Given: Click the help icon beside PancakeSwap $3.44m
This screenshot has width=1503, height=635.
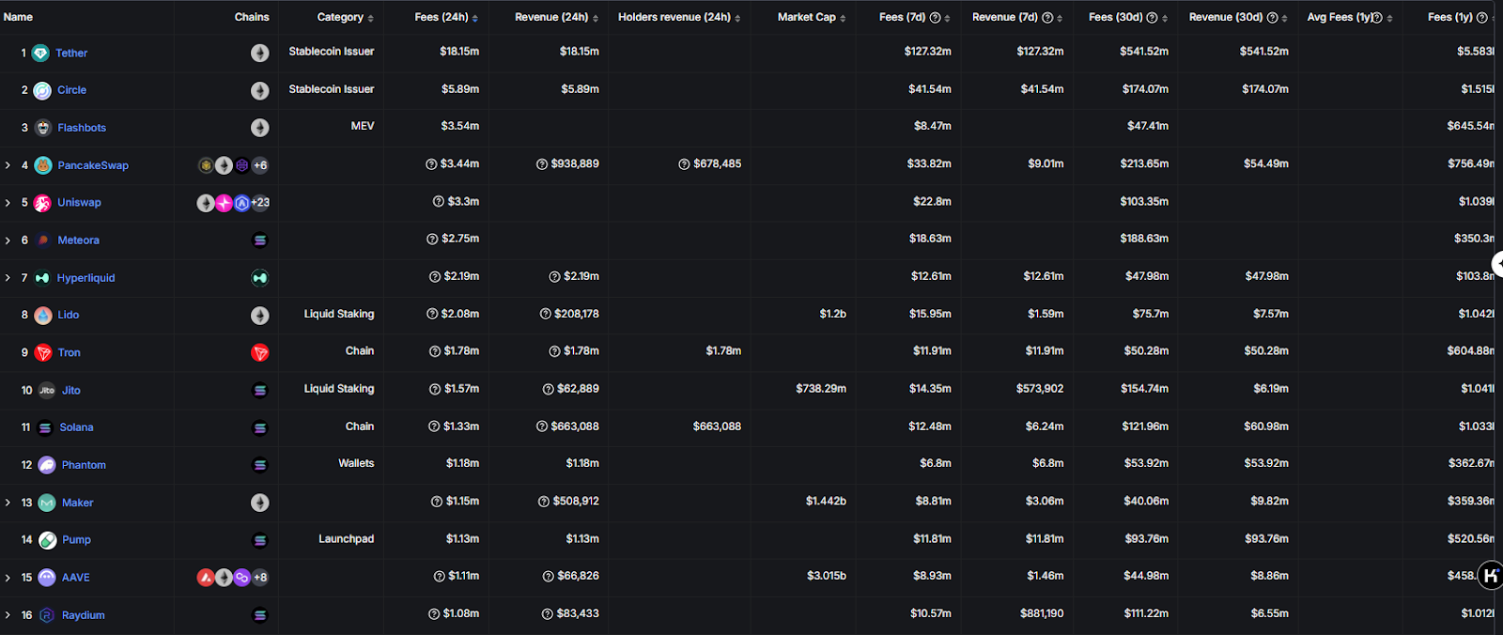Looking at the screenshot, I should pos(431,164).
